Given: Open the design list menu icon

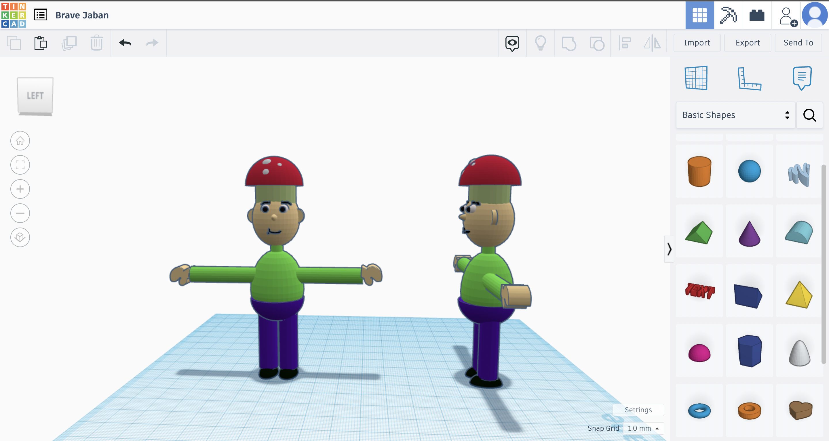Looking at the screenshot, I should (x=41, y=15).
